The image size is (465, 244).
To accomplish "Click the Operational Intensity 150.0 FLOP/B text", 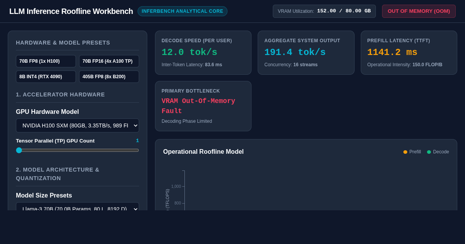I will [405, 65].
